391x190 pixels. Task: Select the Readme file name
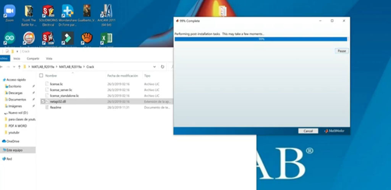tap(55, 108)
